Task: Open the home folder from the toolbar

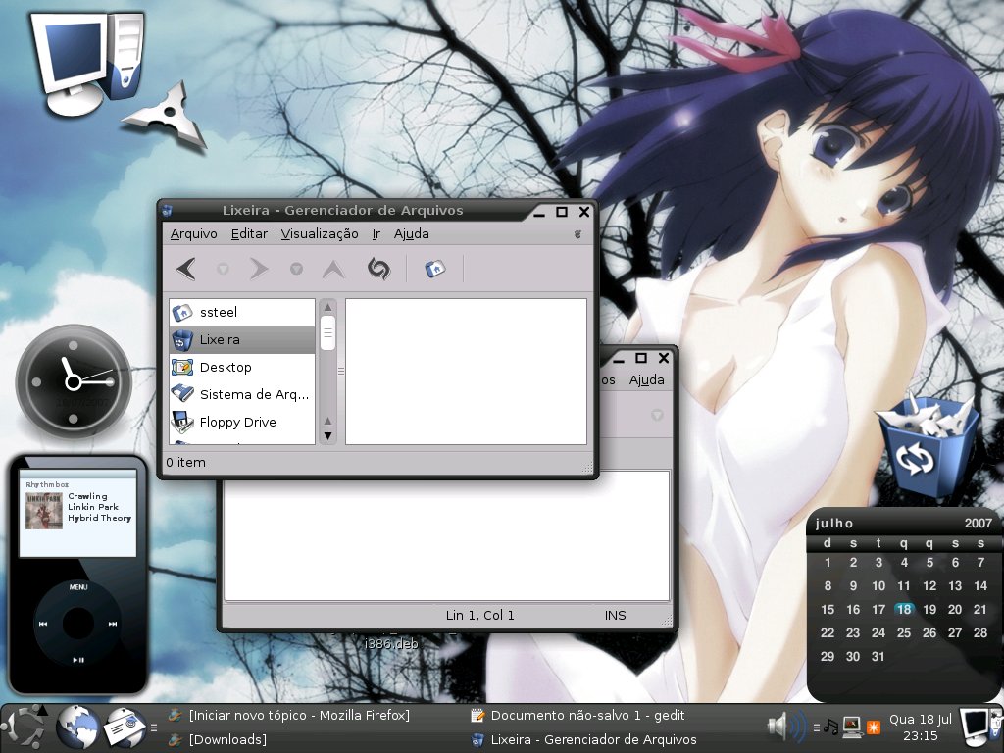Action: point(435,269)
